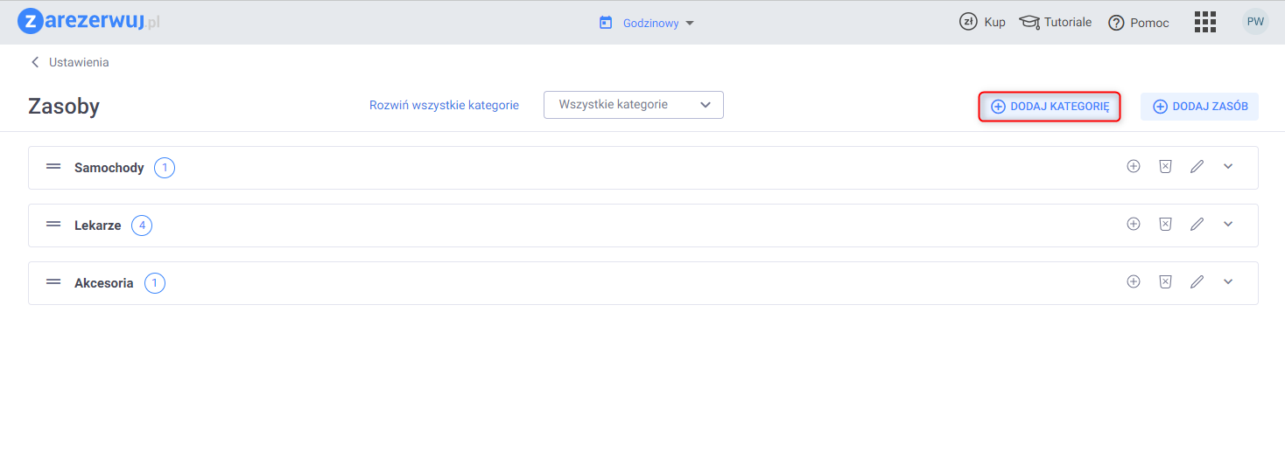Expand the Lekarze category chevron
The height and width of the screenshot is (451, 1285).
(1228, 224)
